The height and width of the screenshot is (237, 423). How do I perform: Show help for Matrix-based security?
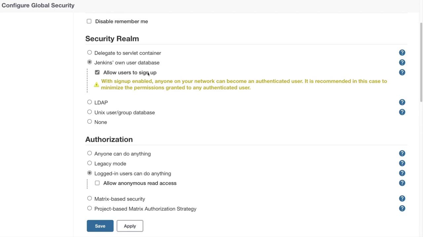402,198
